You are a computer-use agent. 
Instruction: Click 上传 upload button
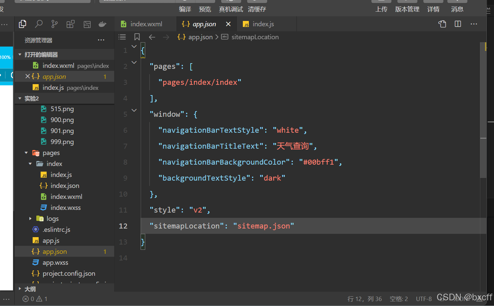click(381, 9)
